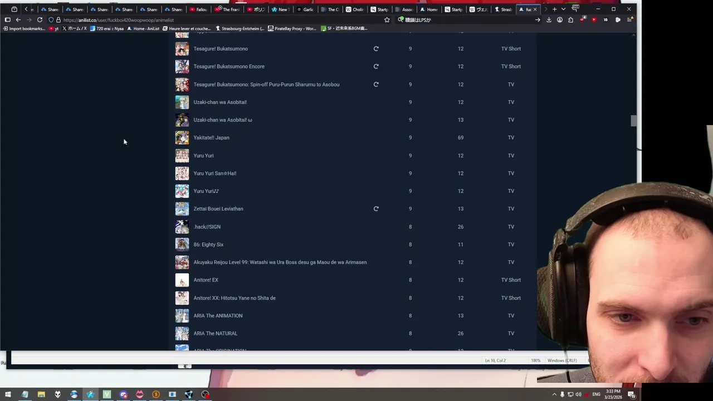
Task: Open the browser hamburger menu
Action: [x=629, y=20]
